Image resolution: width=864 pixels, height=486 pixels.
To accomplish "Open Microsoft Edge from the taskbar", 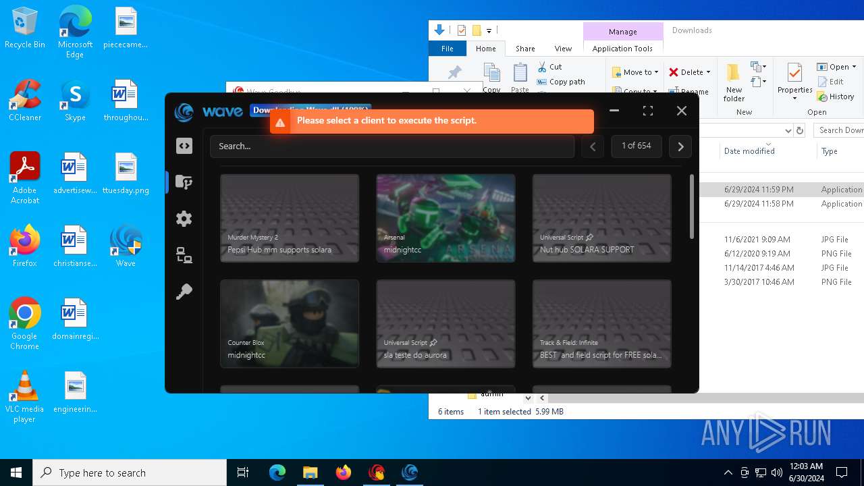I will click(x=277, y=473).
